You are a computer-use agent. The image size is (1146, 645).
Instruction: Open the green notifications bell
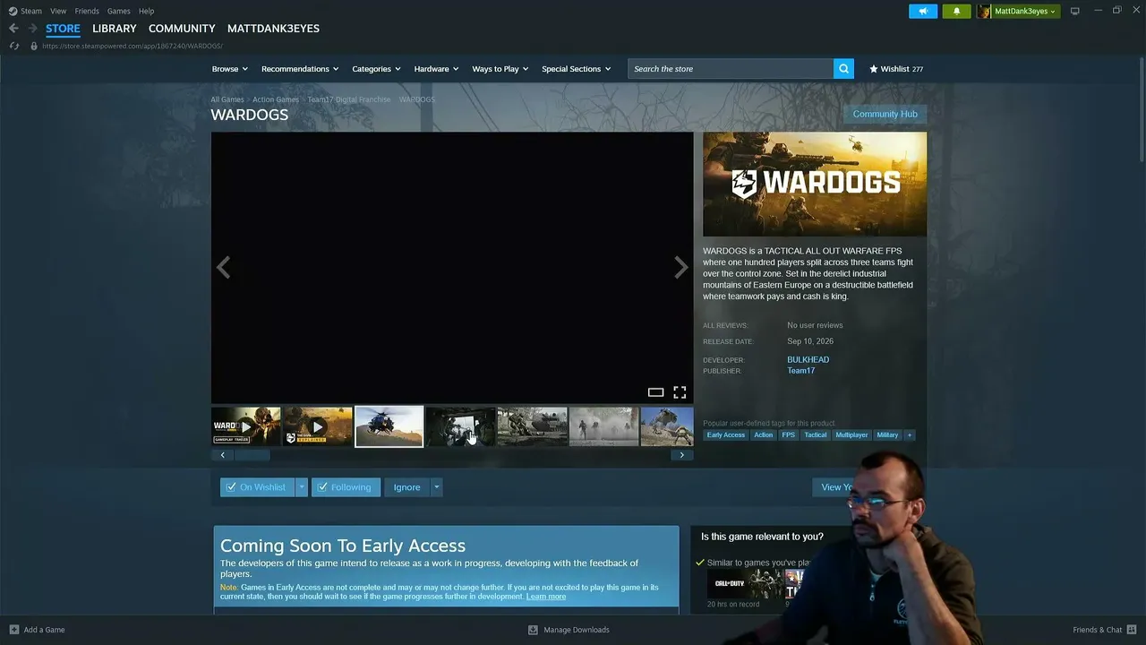coord(956,11)
